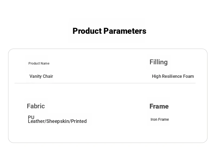Click the word Parameters in the title
The width and height of the screenshot is (214, 168).
125,31
